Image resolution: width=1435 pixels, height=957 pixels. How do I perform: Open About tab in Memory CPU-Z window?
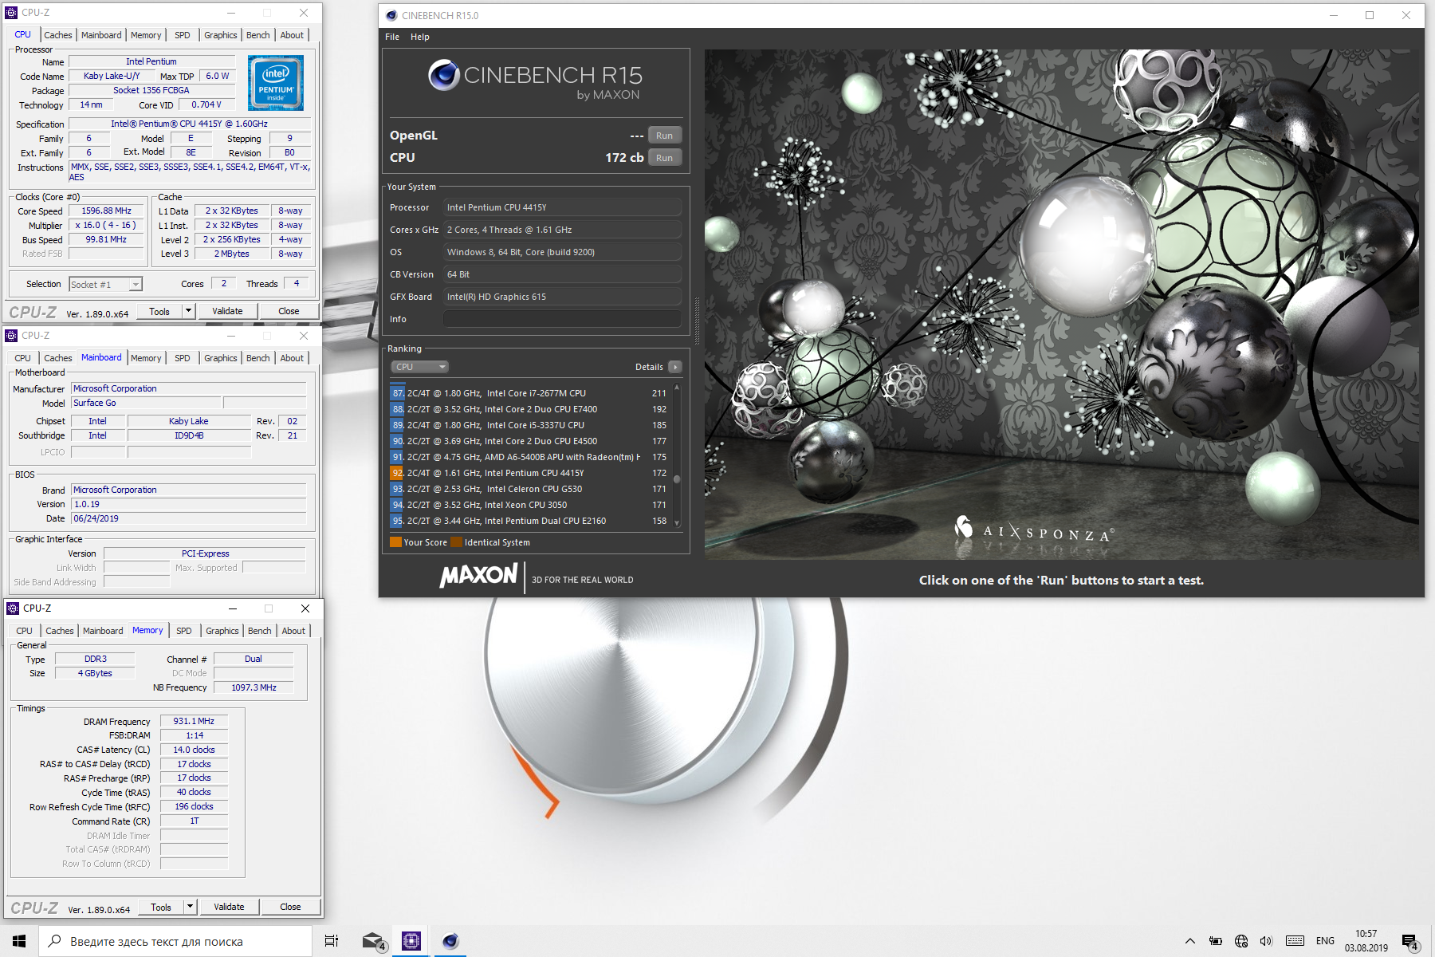293,631
